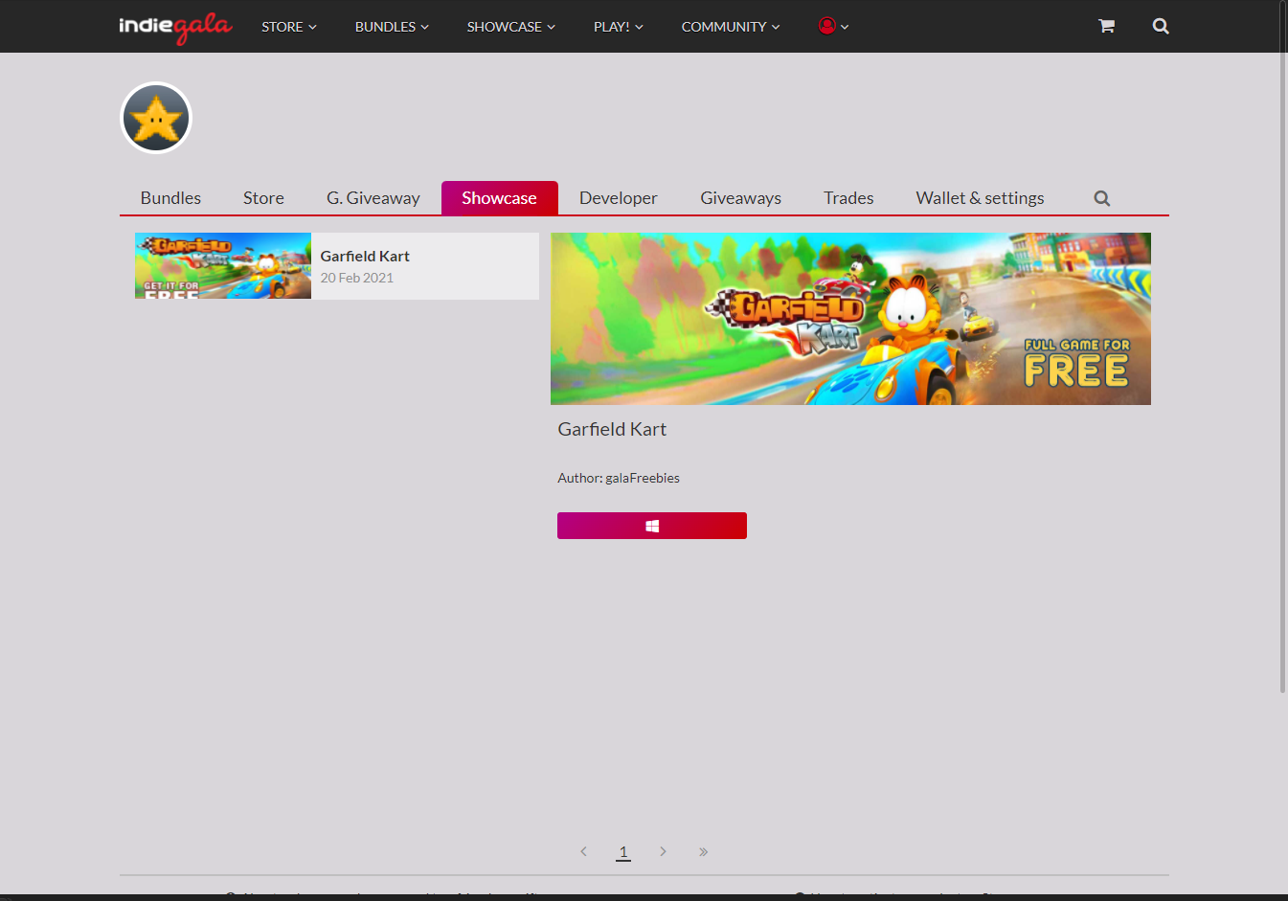Screen dimensions: 1288x901
Task: Open the Wallet & settings tab
Action: pyautogui.click(x=980, y=198)
